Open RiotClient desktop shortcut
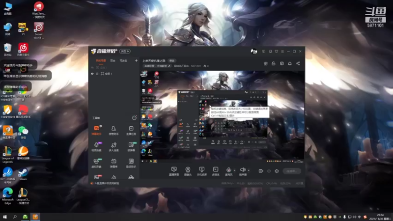 [x=38, y=10]
